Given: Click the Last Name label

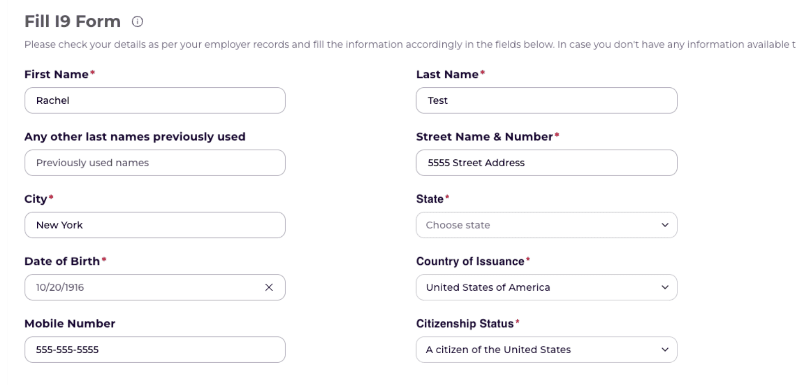Looking at the screenshot, I should click(447, 74).
